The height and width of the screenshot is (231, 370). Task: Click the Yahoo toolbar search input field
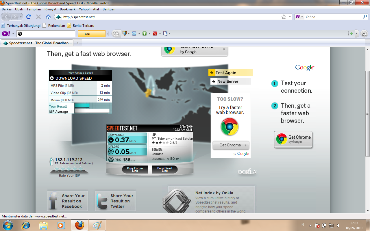(x=46, y=34)
